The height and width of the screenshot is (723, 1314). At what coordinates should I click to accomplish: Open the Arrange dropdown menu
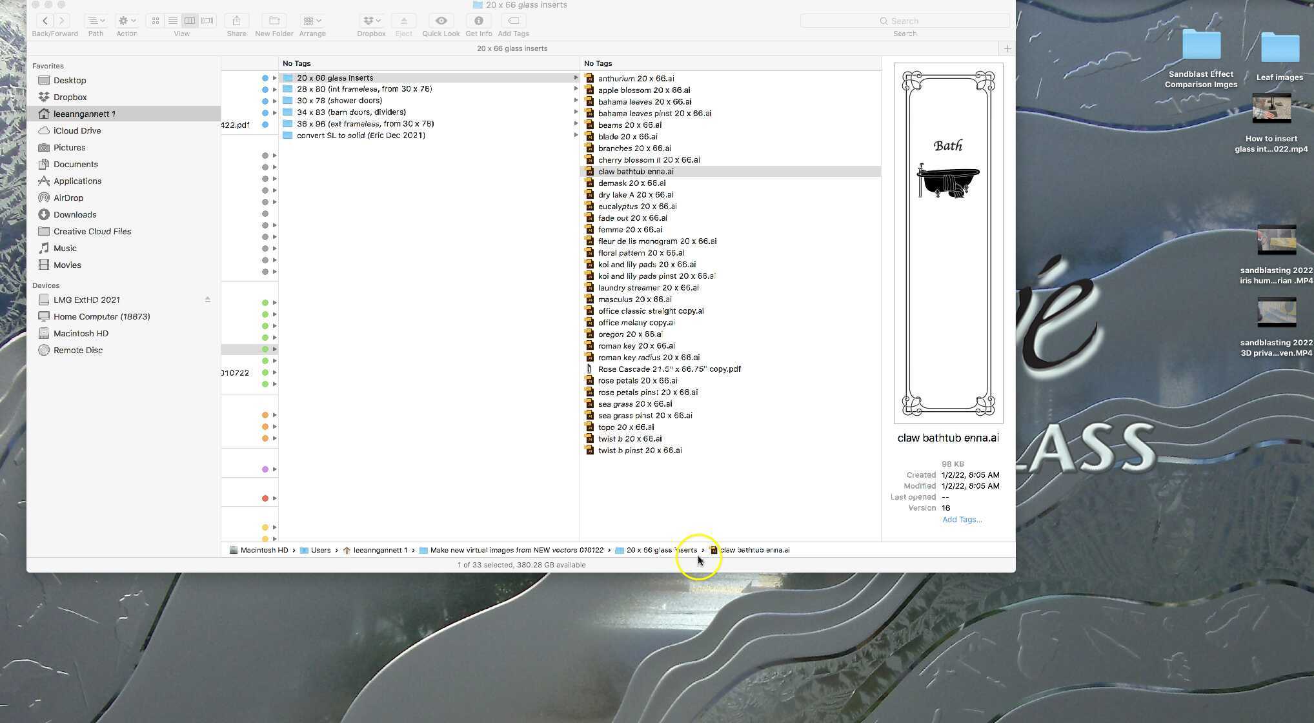coord(312,21)
